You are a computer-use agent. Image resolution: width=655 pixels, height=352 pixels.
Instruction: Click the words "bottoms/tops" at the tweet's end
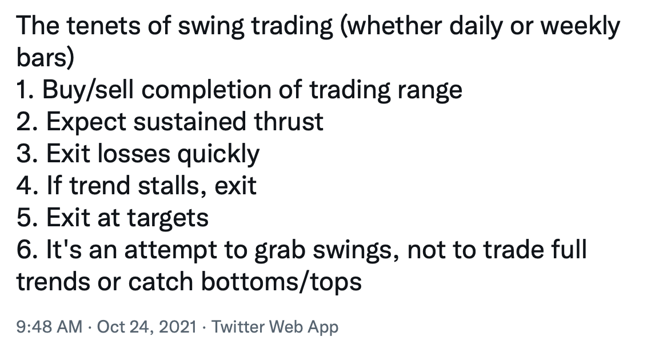[281, 282]
